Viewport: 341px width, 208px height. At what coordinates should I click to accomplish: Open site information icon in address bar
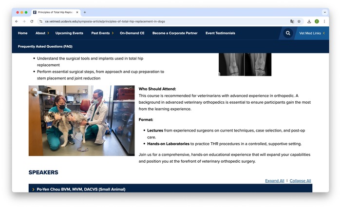point(40,21)
